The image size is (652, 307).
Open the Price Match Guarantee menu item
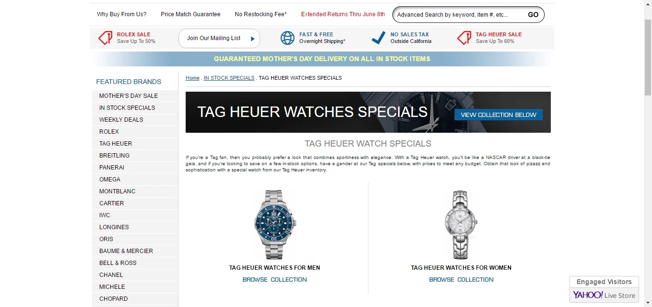[190, 14]
